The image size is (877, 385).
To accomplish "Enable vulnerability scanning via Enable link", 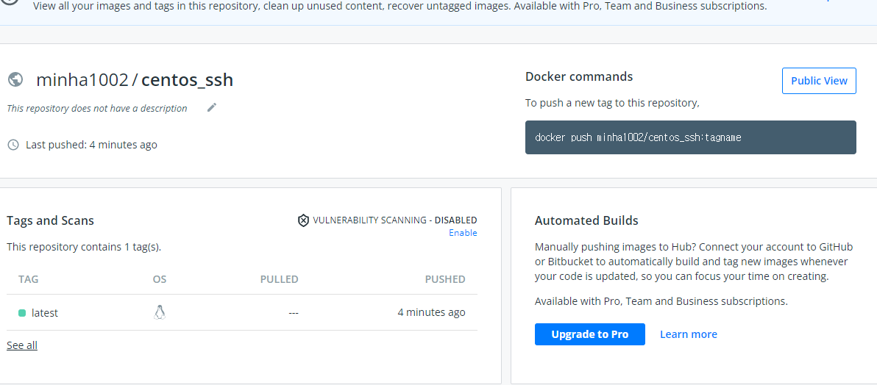I will coord(463,232).
